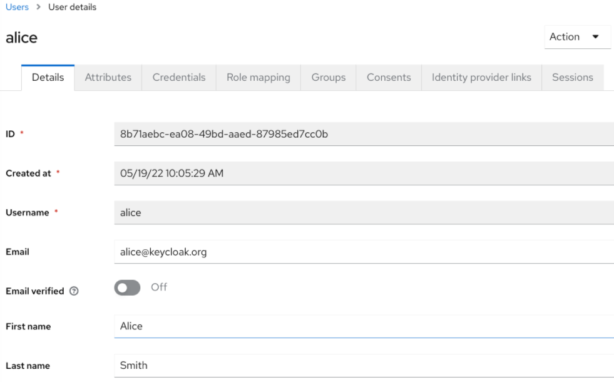Open the Action dropdown menu
614x382 pixels.
coord(576,37)
